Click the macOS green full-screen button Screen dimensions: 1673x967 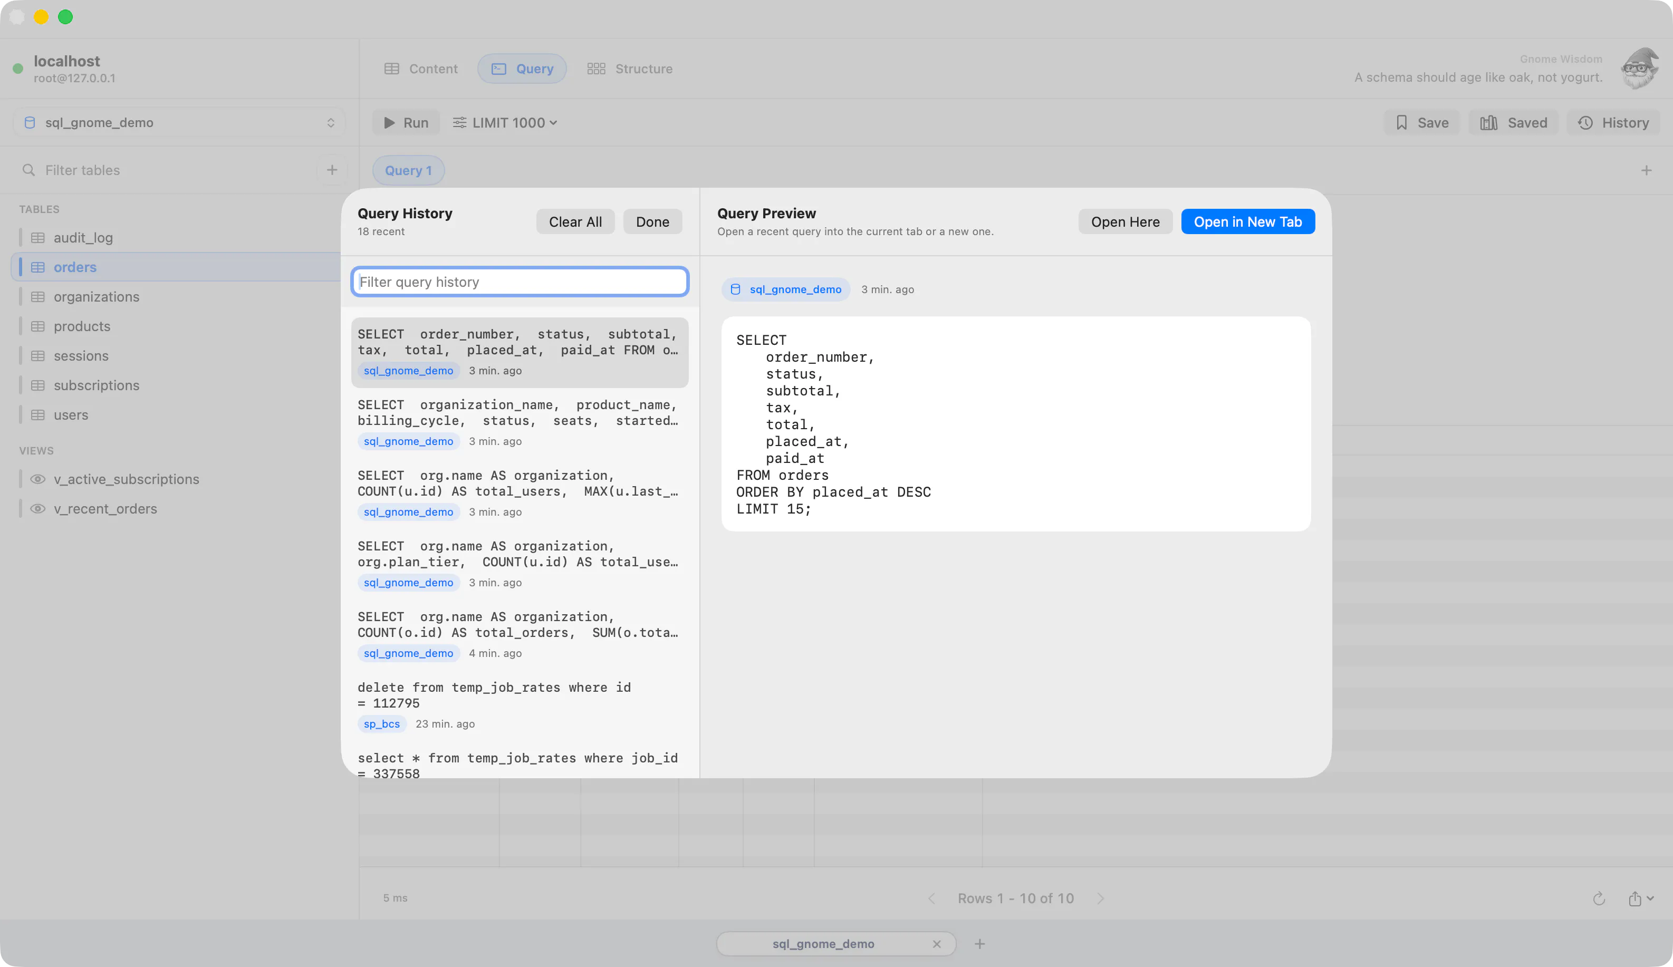pyautogui.click(x=65, y=17)
